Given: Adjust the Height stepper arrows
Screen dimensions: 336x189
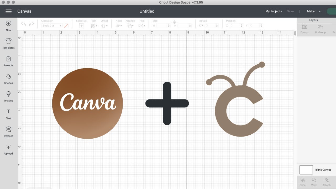Looking at the screenshot, I should (x=190, y=26).
